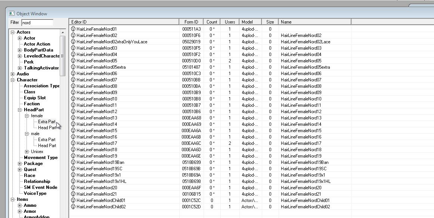This screenshot has width=434, height=218.
Task: Select the Class tree item
Action: pos(30,92)
